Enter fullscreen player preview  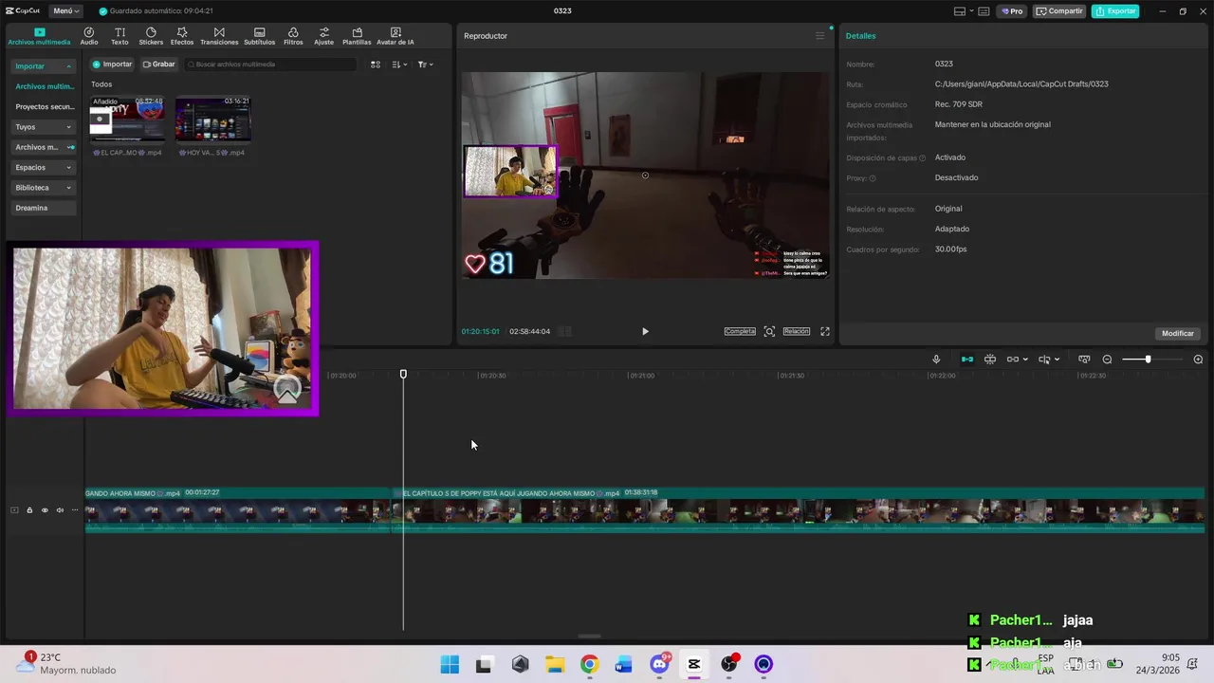[825, 331]
